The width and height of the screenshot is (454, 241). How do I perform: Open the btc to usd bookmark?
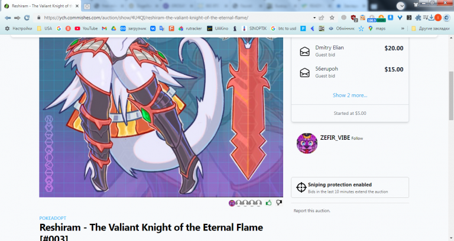[x=284, y=28]
